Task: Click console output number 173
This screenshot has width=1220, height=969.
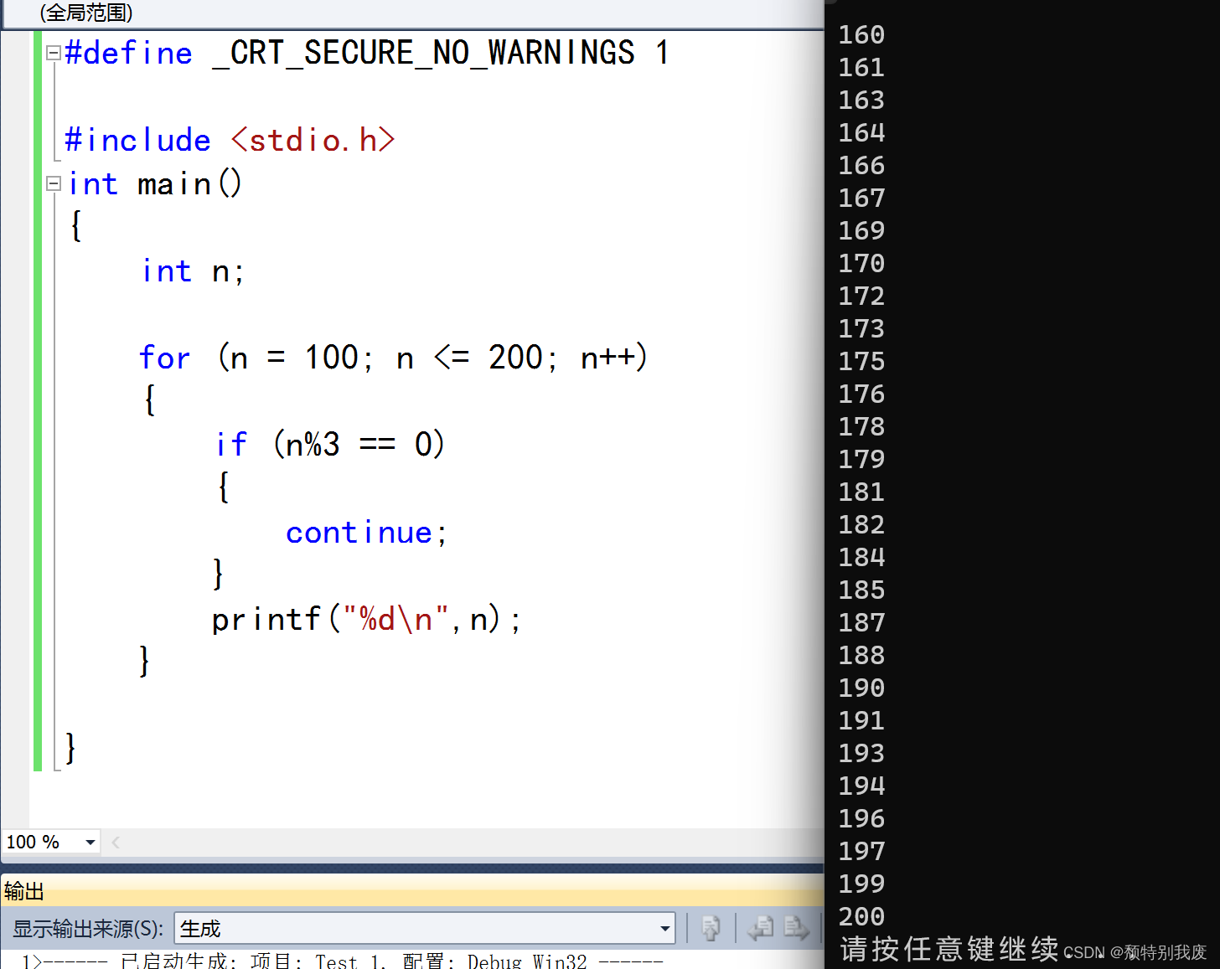Action: 861,328
